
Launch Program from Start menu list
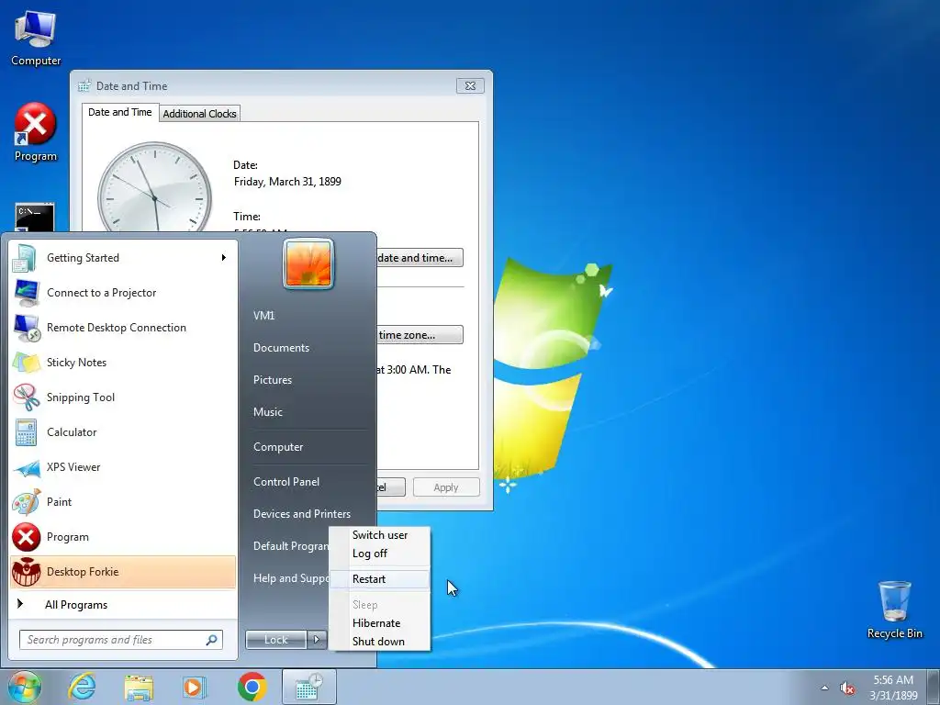[123, 537]
